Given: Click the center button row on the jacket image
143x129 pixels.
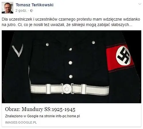Looking at the screenshot, I should tap(71, 63).
